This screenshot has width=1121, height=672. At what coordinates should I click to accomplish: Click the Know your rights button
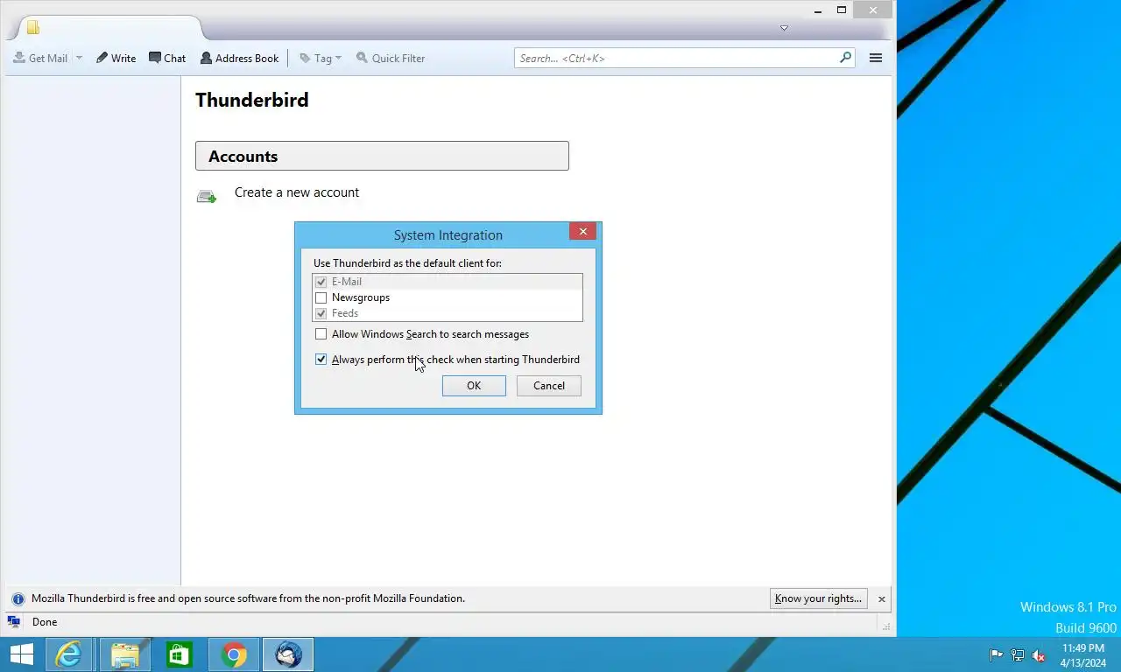819,598
